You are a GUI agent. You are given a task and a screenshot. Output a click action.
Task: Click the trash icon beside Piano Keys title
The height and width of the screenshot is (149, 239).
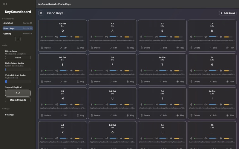41,13
